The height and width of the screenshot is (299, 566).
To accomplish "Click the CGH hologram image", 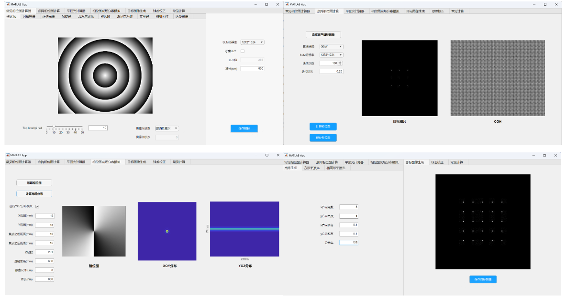I will point(498,78).
